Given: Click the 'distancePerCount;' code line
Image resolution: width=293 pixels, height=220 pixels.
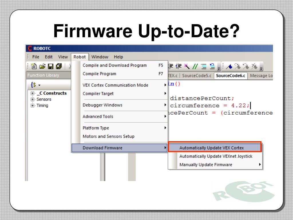Looking at the screenshot, I should 202,99.
